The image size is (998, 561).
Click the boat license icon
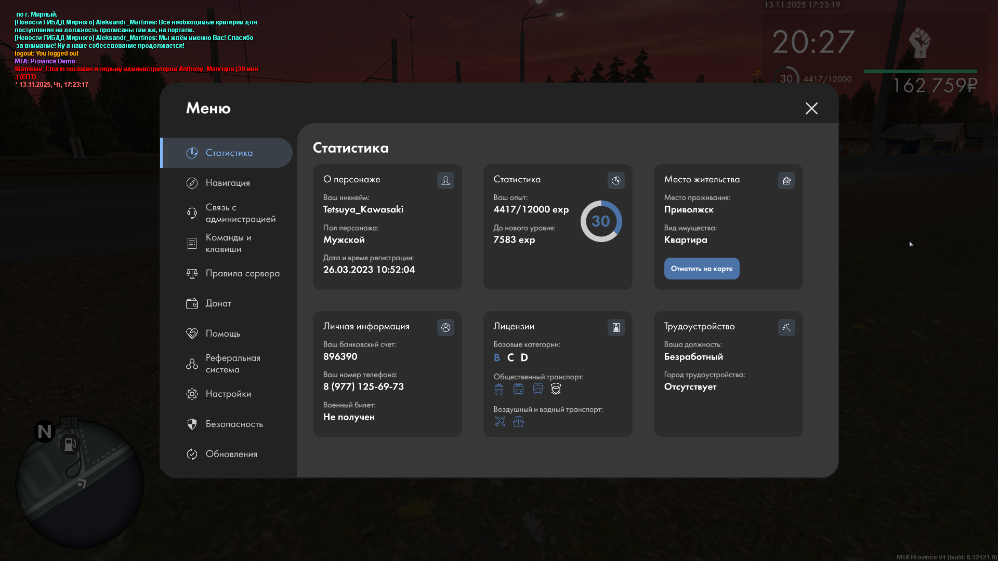[518, 421]
